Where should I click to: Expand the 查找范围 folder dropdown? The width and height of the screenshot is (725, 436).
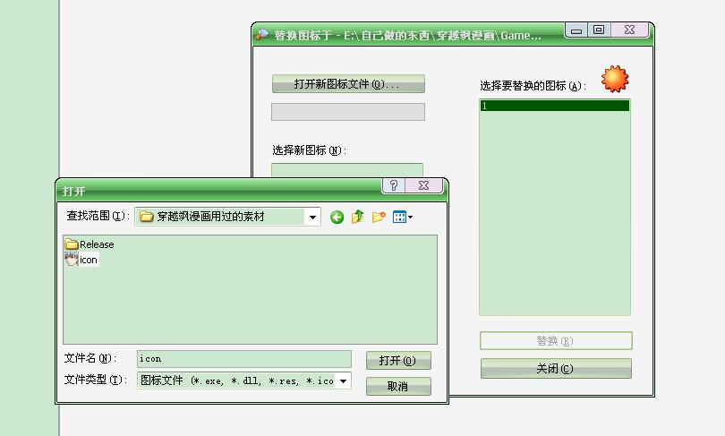point(312,217)
